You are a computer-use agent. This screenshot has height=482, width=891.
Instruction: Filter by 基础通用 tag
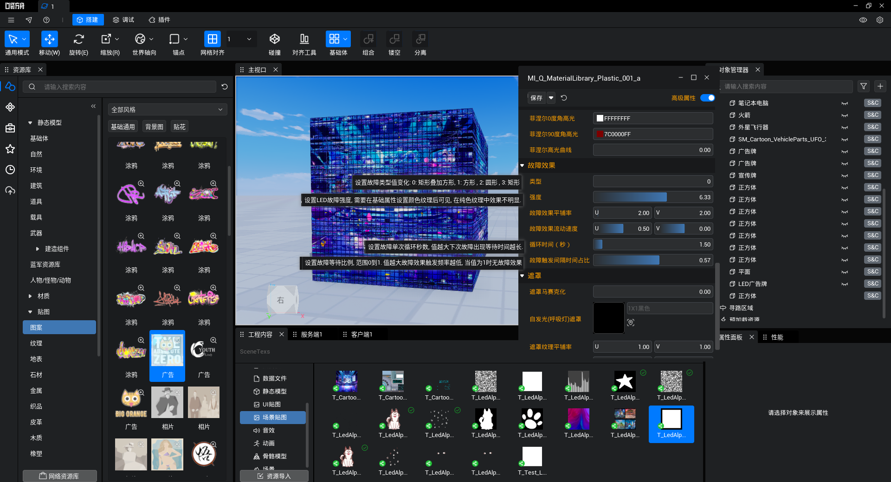tap(123, 127)
